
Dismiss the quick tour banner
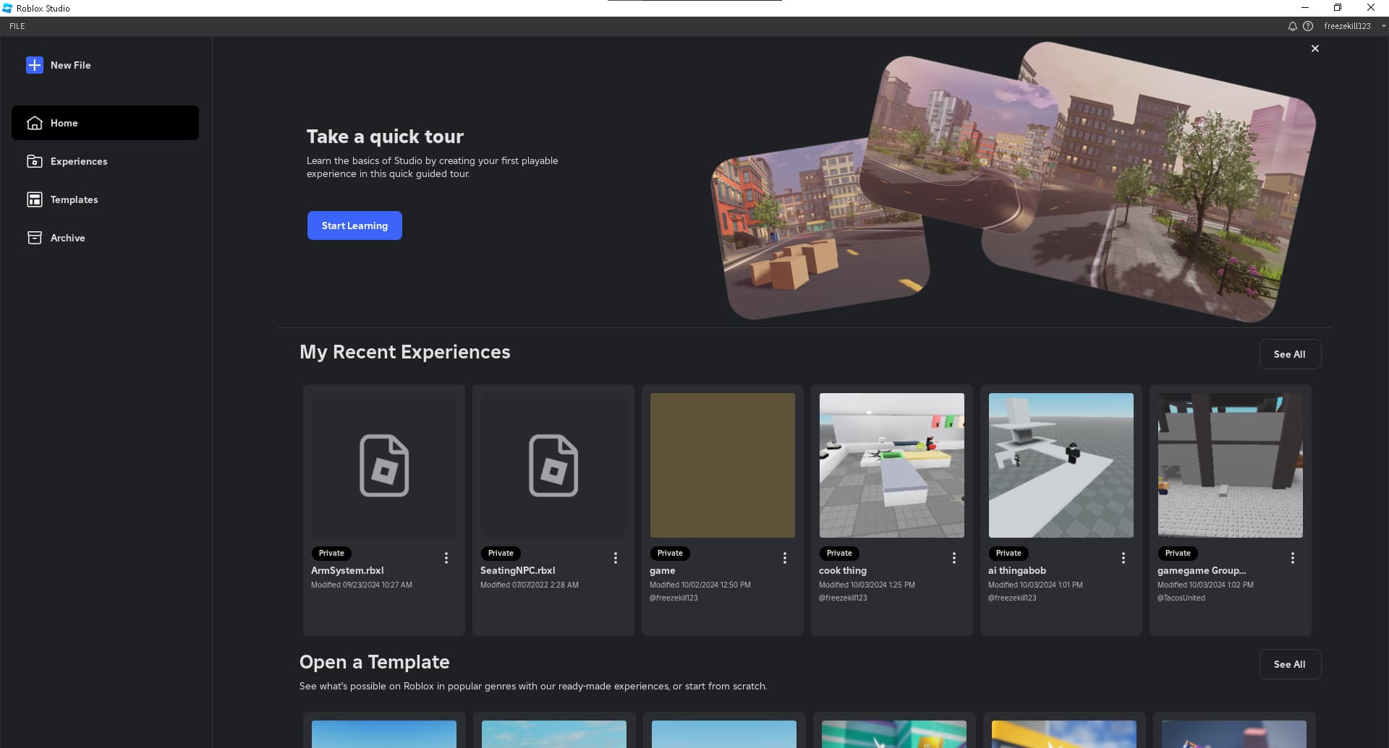[1315, 48]
